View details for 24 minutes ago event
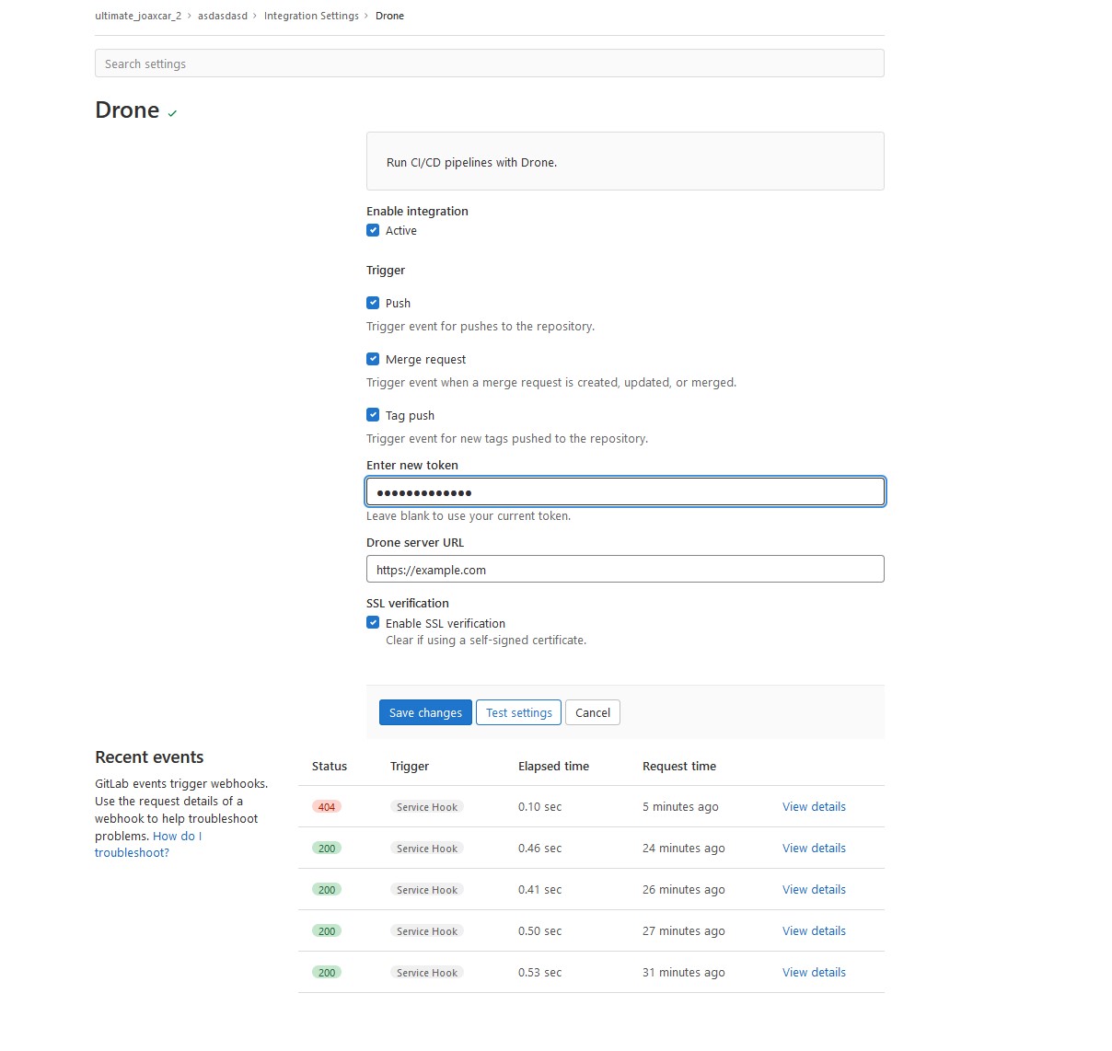This screenshot has width=1112, height=1051. point(814,849)
